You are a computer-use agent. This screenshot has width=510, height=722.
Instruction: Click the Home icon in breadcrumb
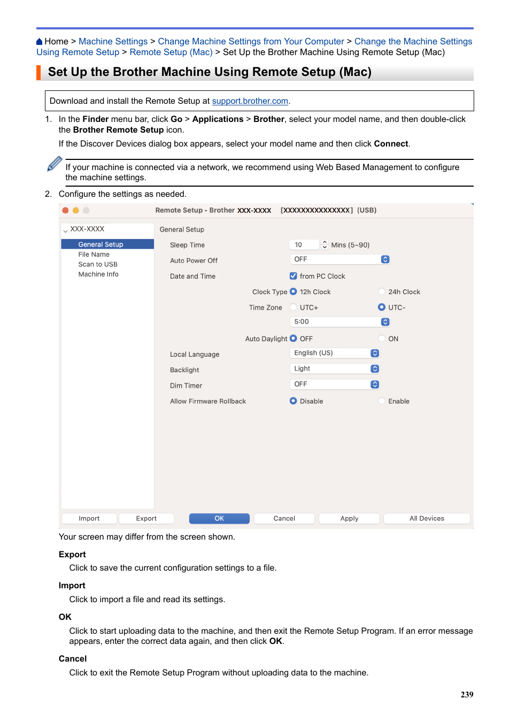pos(40,42)
